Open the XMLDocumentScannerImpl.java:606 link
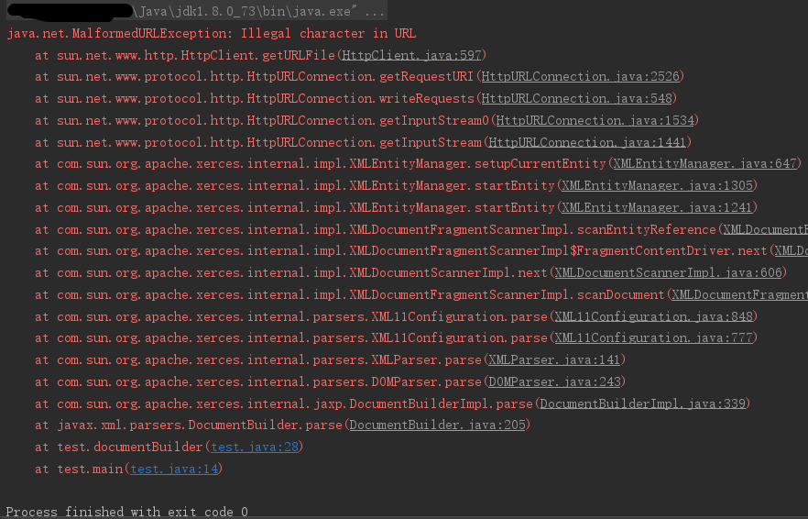808x519 pixels. [668, 273]
